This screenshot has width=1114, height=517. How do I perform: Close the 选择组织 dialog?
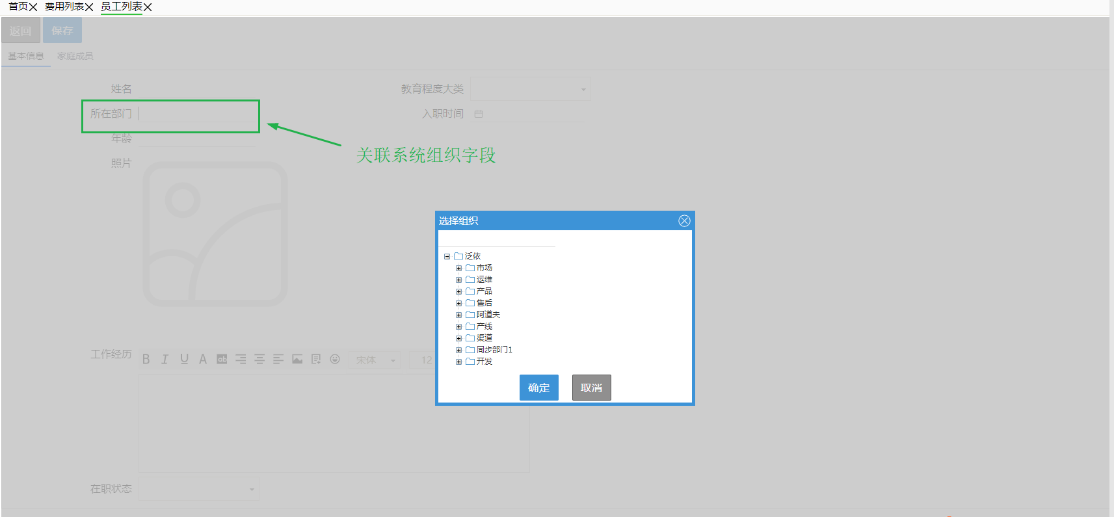[x=684, y=220]
